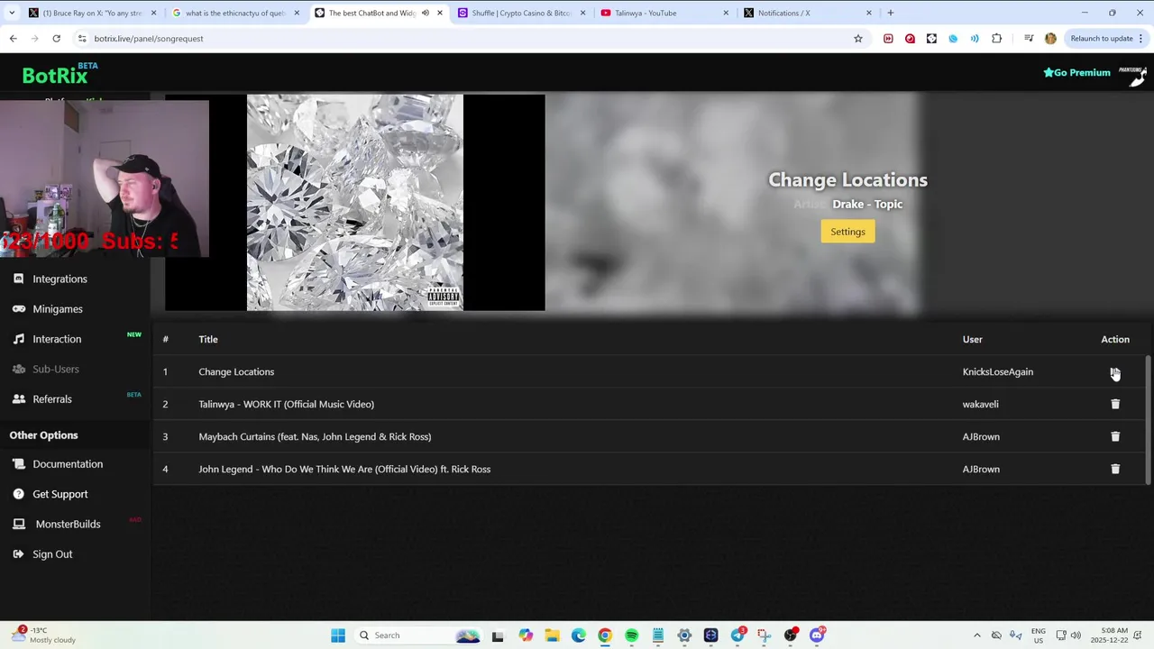Click the Get Support question icon
The height and width of the screenshot is (649, 1154).
tap(18, 494)
